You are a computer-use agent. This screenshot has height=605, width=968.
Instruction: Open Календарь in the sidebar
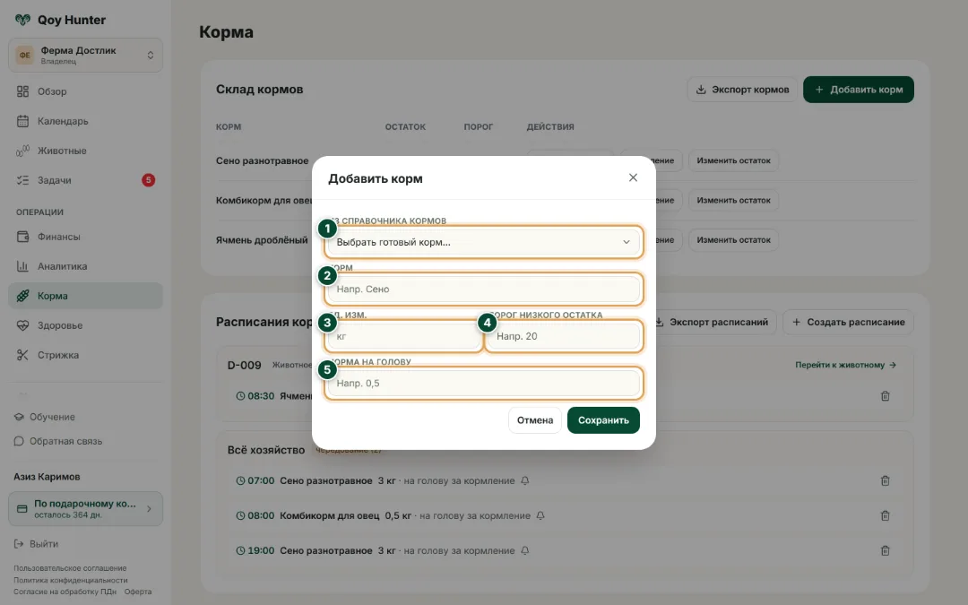pyautogui.click(x=85, y=121)
